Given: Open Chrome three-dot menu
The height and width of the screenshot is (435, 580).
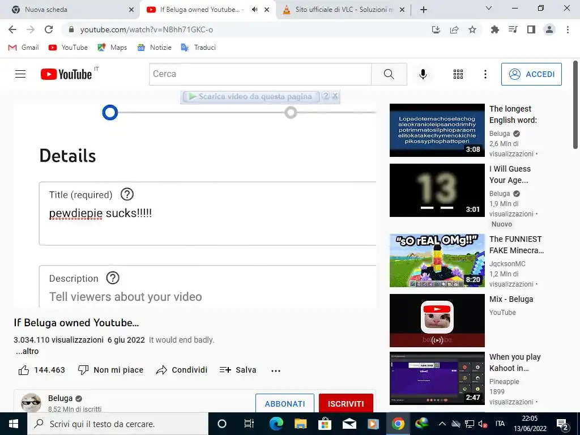Looking at the screenshot, I should (568, 29).
